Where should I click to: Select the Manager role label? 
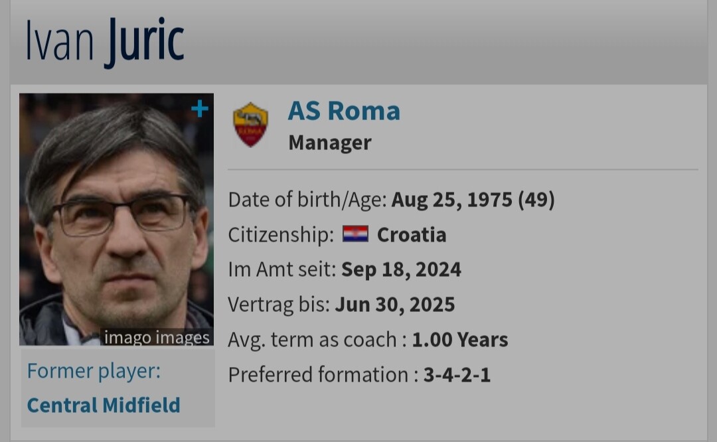pos(330,143)
